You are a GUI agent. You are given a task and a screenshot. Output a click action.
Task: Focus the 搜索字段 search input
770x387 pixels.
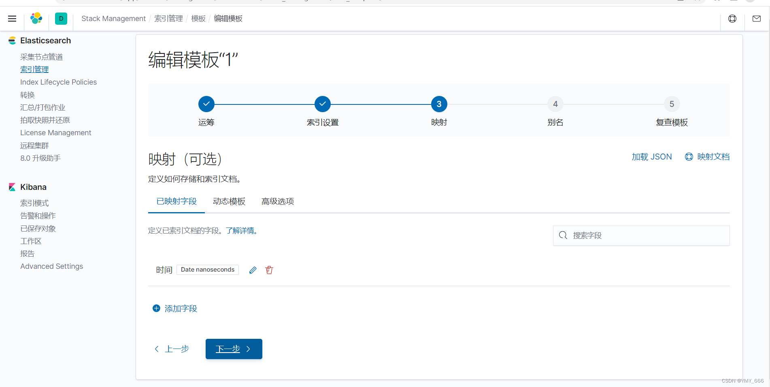click(641, 235)
